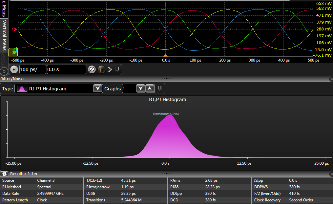Viewport: 333px width, 204px height.
Task: Open the Vertical Meas side tab
Action: coord(4,35)
